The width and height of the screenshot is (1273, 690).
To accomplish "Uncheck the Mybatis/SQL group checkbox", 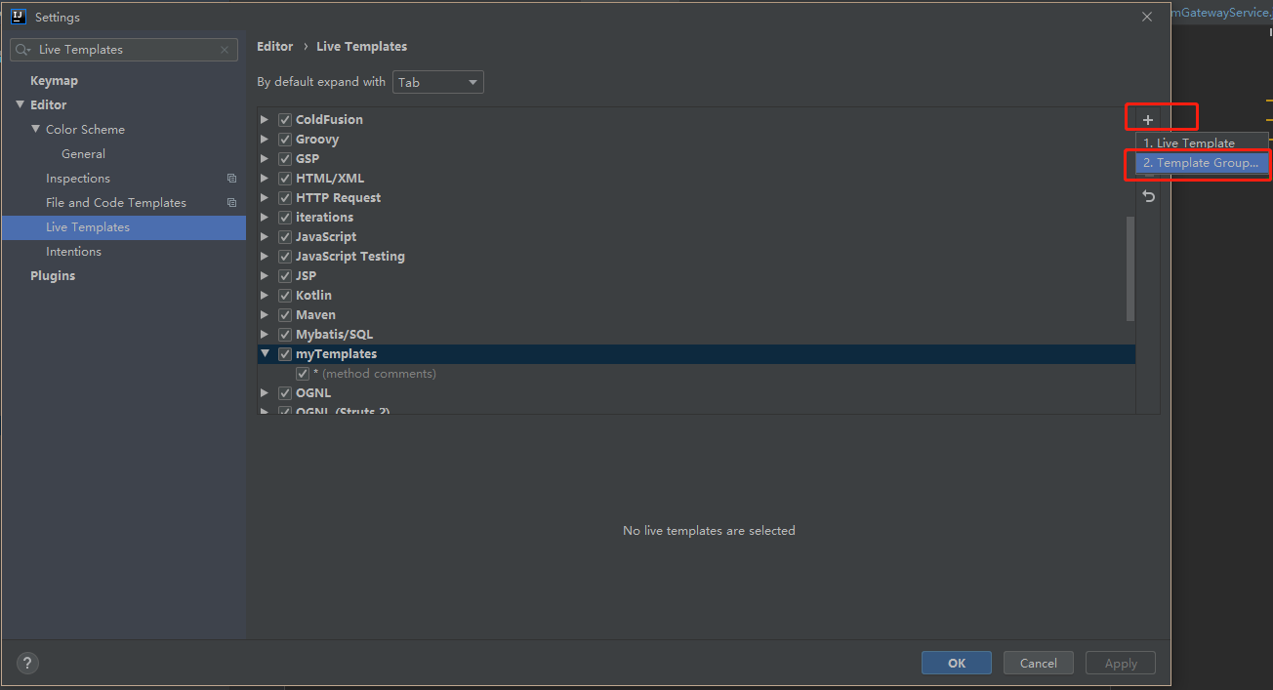I will point(285,334).
